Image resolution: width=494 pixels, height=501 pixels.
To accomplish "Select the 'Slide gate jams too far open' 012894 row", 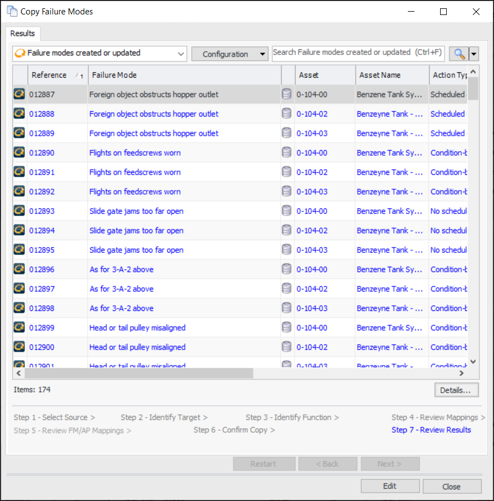I will click(x=136, y=231).
